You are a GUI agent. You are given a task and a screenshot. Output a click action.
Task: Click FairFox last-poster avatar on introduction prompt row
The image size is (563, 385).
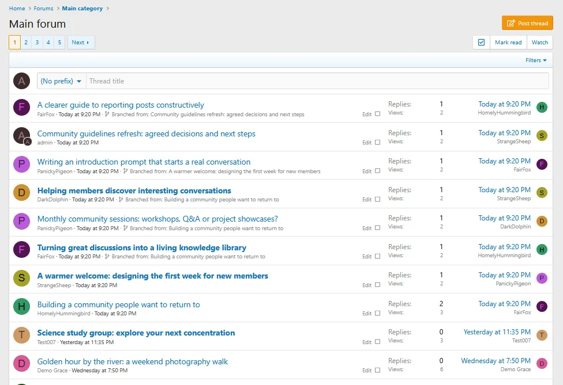point(542,164)
